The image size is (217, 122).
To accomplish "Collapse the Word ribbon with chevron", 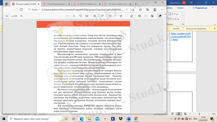I will [x=215, y=24].
